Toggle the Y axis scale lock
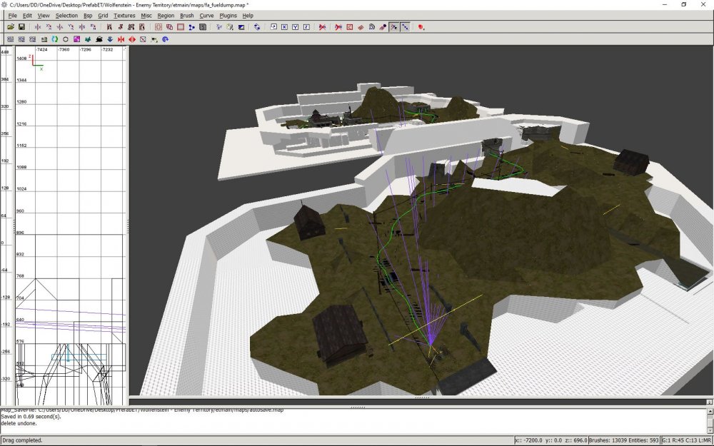 click(295, 27)
